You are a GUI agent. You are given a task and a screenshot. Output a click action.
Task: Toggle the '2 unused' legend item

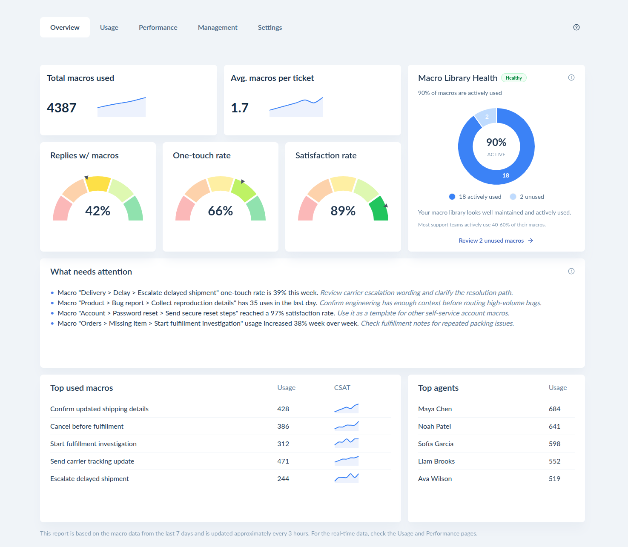(527, 197)
